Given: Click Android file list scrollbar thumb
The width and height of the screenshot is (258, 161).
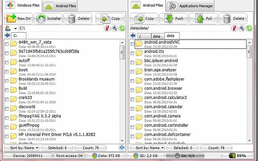Looking at the screenshot, I should click(249, 52).
